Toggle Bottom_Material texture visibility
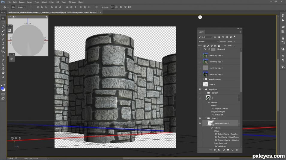Image resolution: width=286 pixels, height=160 pixels. [x=216, y=134]
